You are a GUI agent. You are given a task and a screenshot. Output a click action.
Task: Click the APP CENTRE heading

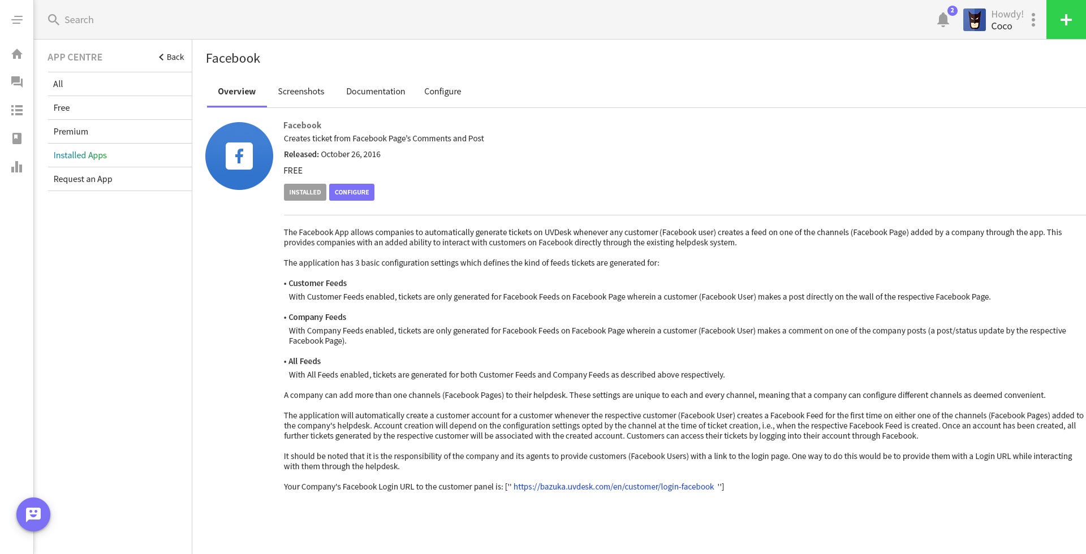pyautogui.click(x=75, y=57)
